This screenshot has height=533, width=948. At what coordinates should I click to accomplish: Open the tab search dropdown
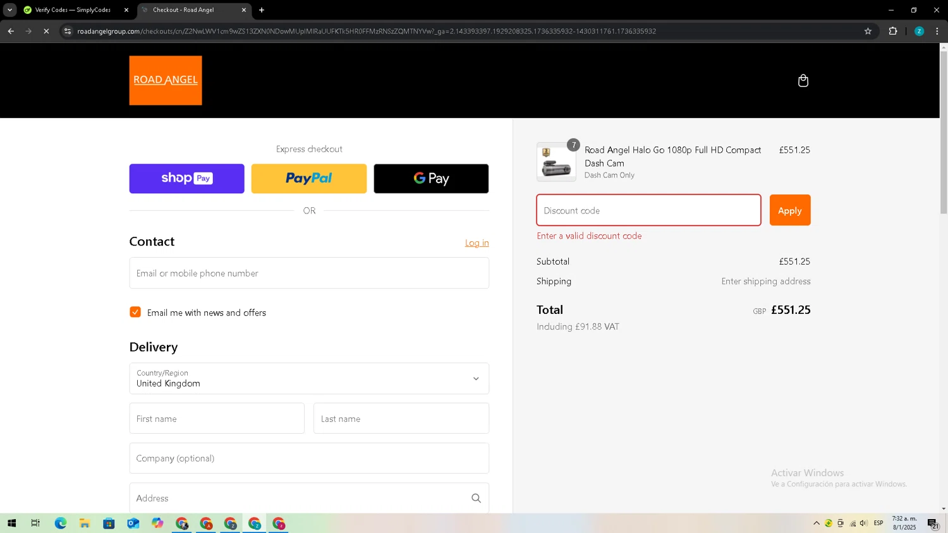point(9,10)
